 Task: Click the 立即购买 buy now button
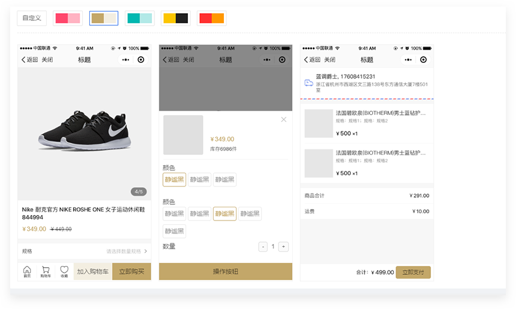(x=132, y=271)
